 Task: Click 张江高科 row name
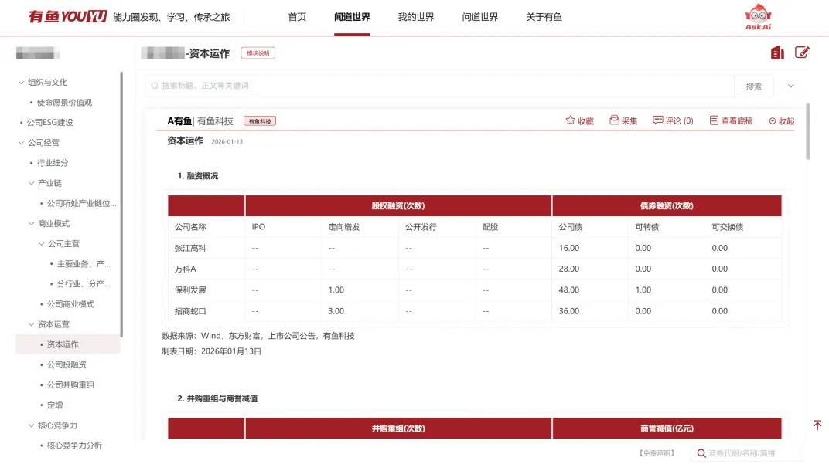(x=190, y=248)
